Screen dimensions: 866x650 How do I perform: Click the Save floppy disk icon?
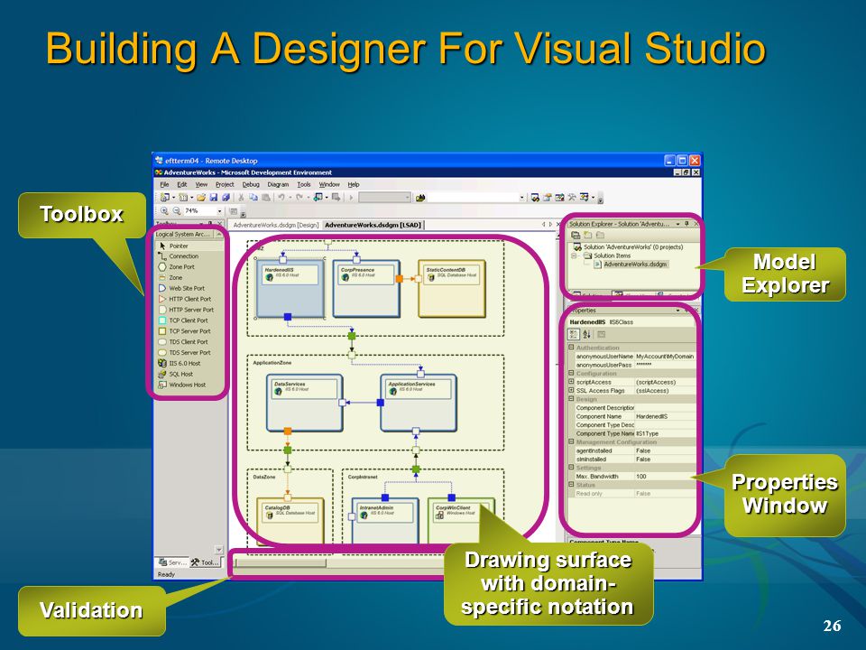point(213,198)
